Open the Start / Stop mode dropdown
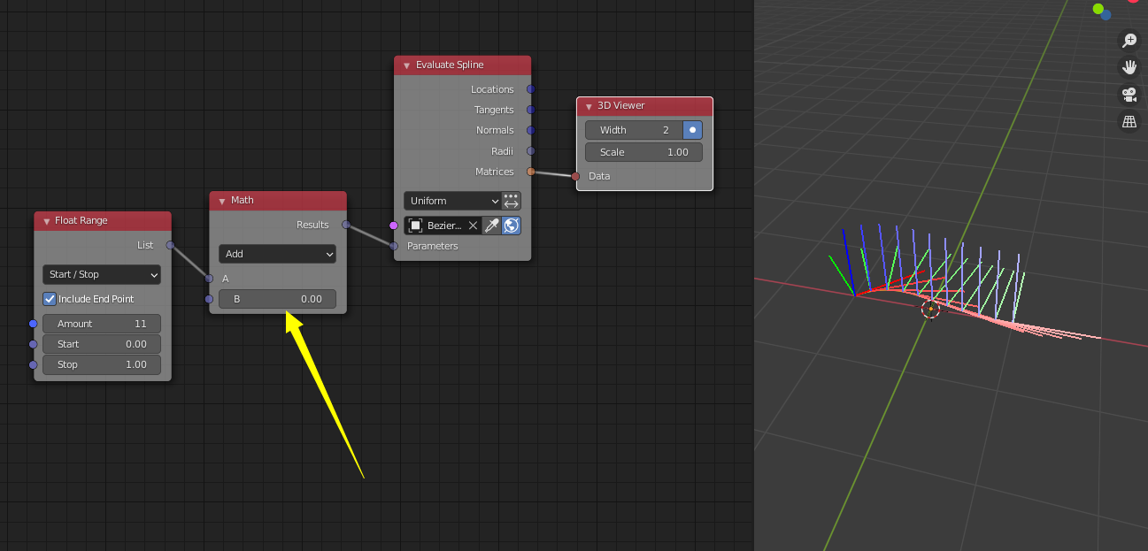Image resolution: width=1148 pixels, height=551 pixels. click(x=101, y=274)
